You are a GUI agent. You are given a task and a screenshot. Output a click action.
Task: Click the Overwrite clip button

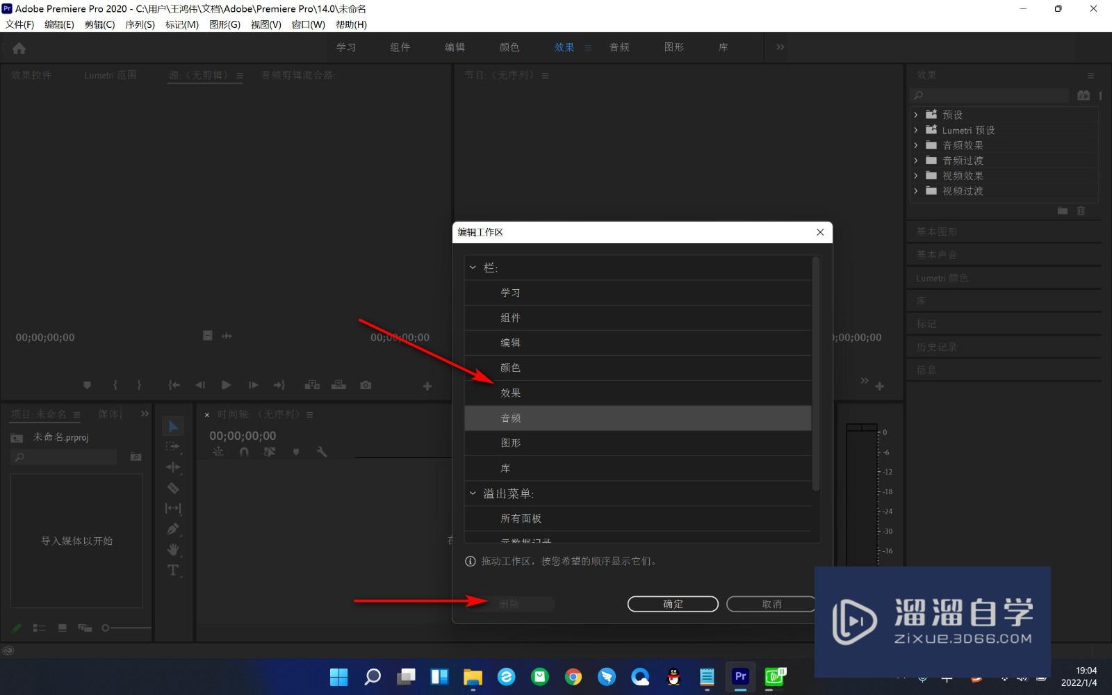(338, 385)
